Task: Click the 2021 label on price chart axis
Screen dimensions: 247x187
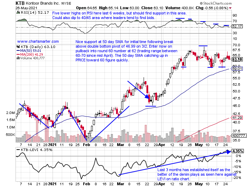Action: coord(52,145)
